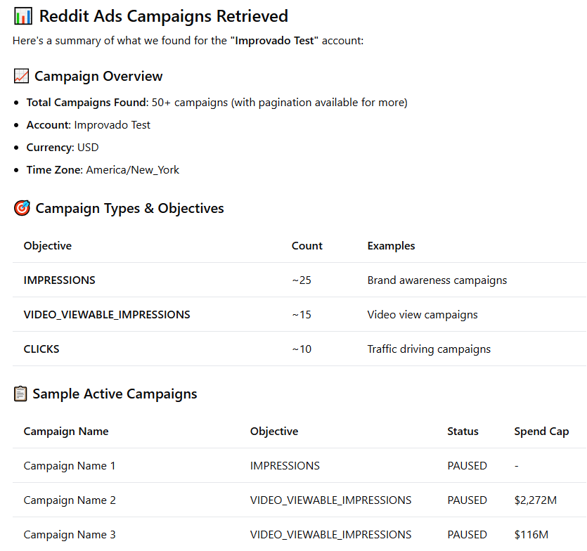Select the CLICKS objective row
587x551 pixels.
(x=299, y=349)
